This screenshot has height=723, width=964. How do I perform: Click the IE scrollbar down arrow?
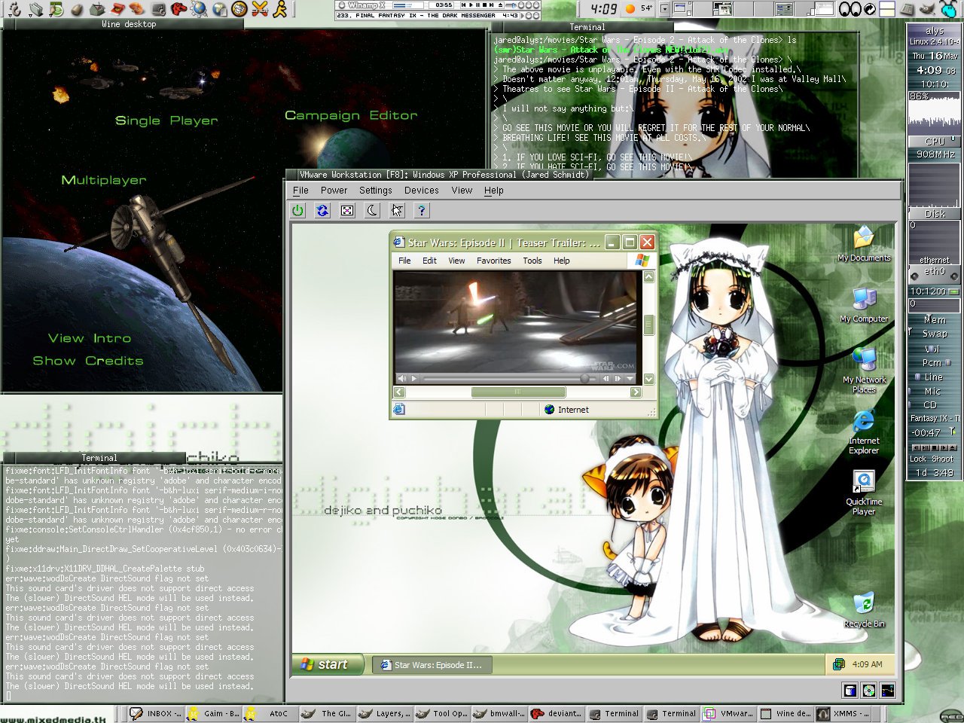coord(648,379)
